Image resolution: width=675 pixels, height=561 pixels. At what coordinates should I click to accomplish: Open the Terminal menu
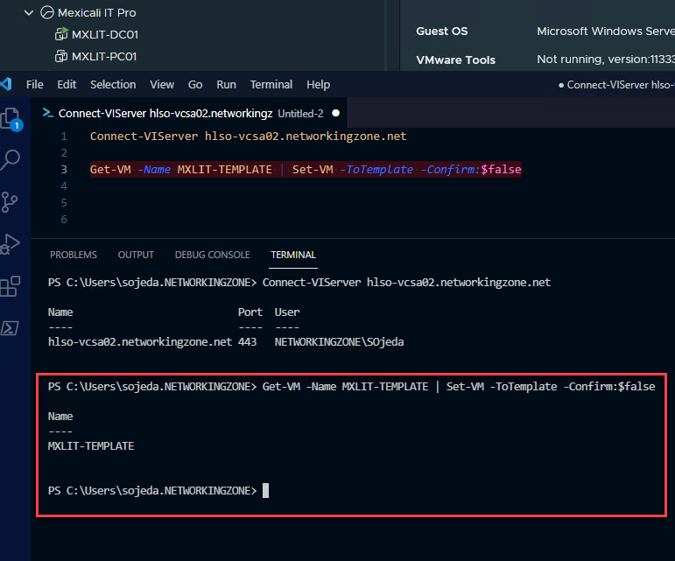[x=271, y=85]
